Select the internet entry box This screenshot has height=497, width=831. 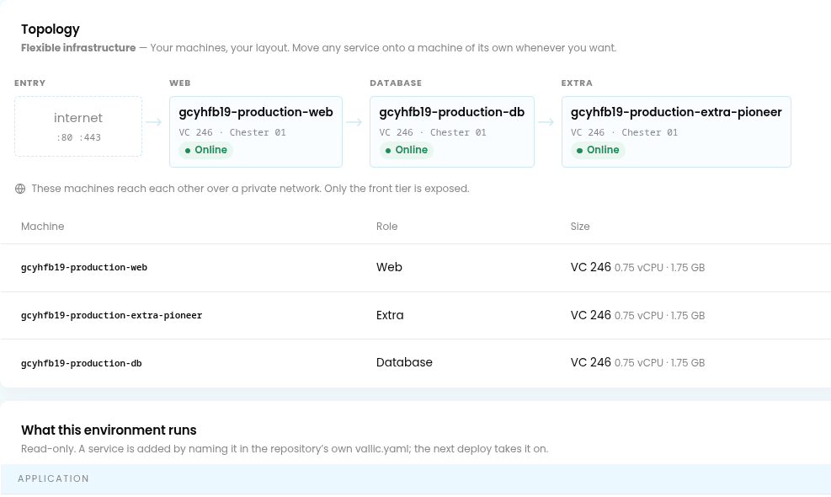[x=78, y=126]
